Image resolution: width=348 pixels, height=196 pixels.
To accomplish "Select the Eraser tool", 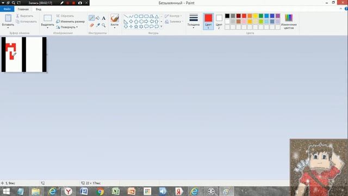I will [92, 26].
